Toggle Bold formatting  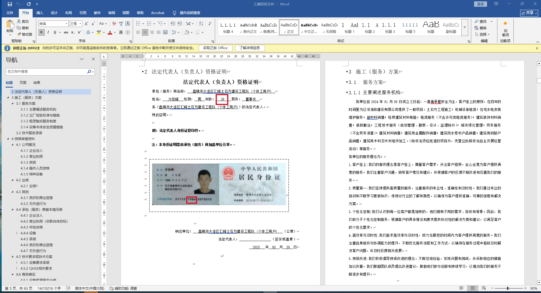point(41,32)
